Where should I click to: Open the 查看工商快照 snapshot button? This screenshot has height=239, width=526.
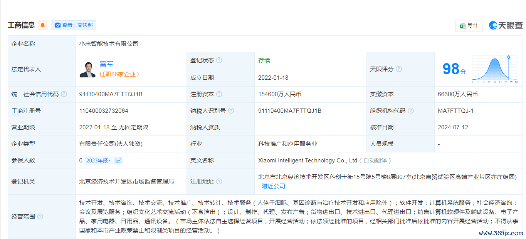(x=74, y=25)
